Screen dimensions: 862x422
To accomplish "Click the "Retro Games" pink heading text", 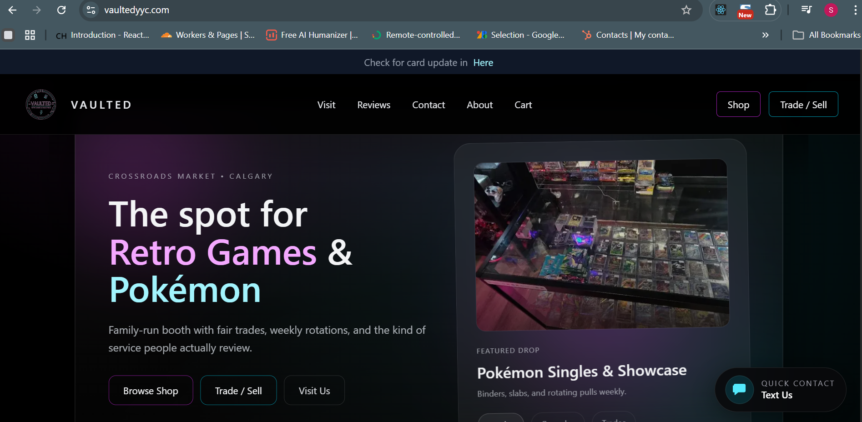I will [213, 252].
